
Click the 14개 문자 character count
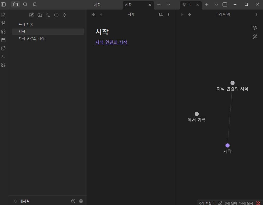coord(246,203)
